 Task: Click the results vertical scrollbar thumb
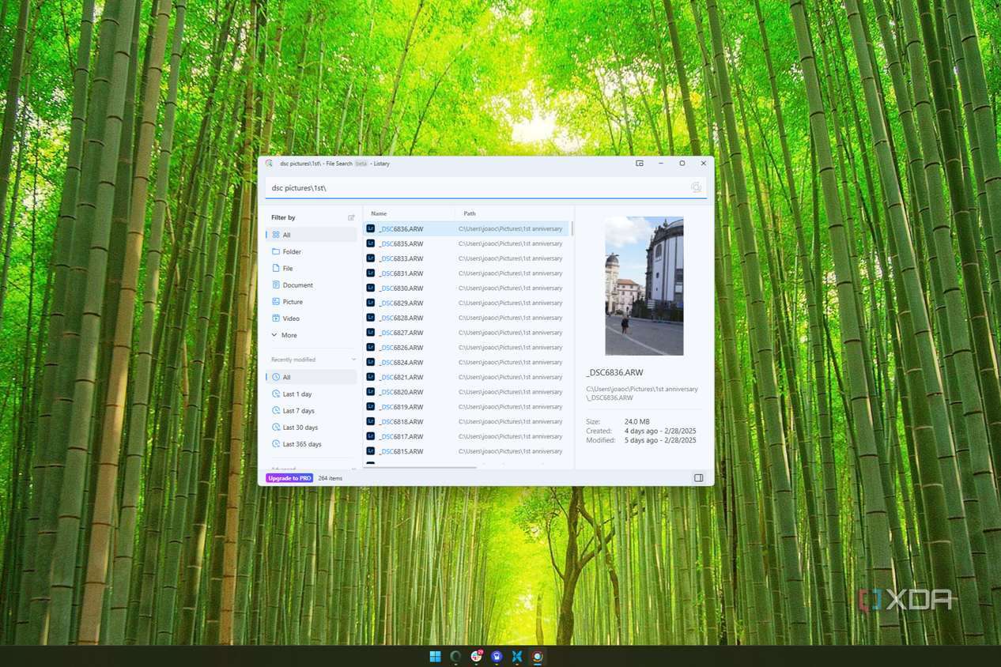[572, 228]
